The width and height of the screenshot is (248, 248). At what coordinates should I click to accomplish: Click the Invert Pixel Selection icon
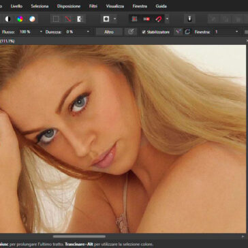tap(80, 19)
